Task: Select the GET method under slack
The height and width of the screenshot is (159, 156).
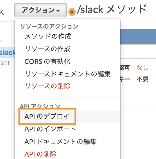Action: (x=5, y=63)
